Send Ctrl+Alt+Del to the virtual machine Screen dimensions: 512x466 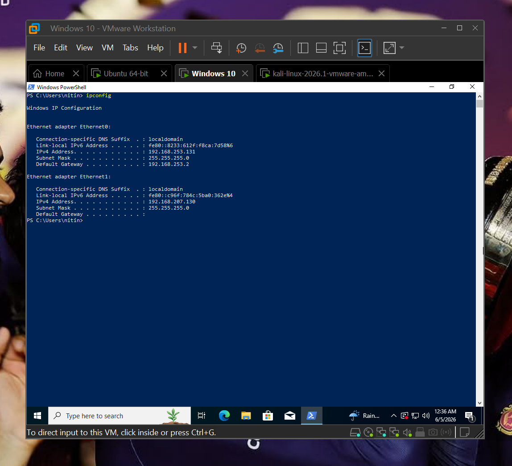pos(216,48)
